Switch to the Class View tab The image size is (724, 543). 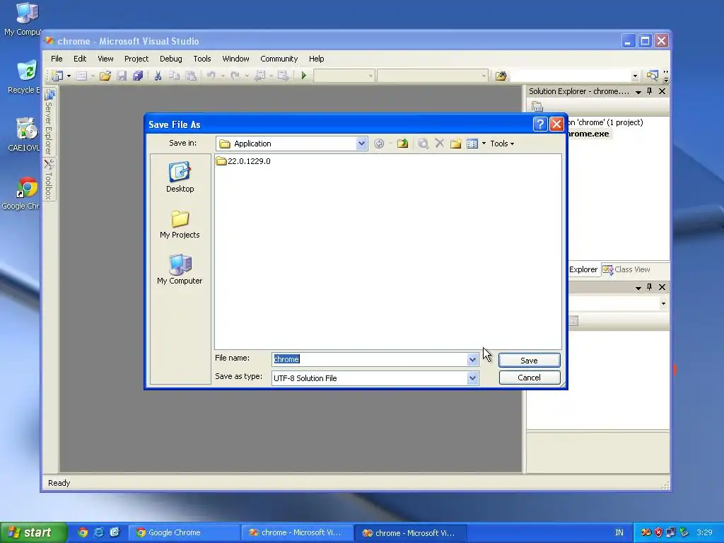(626, 269)
